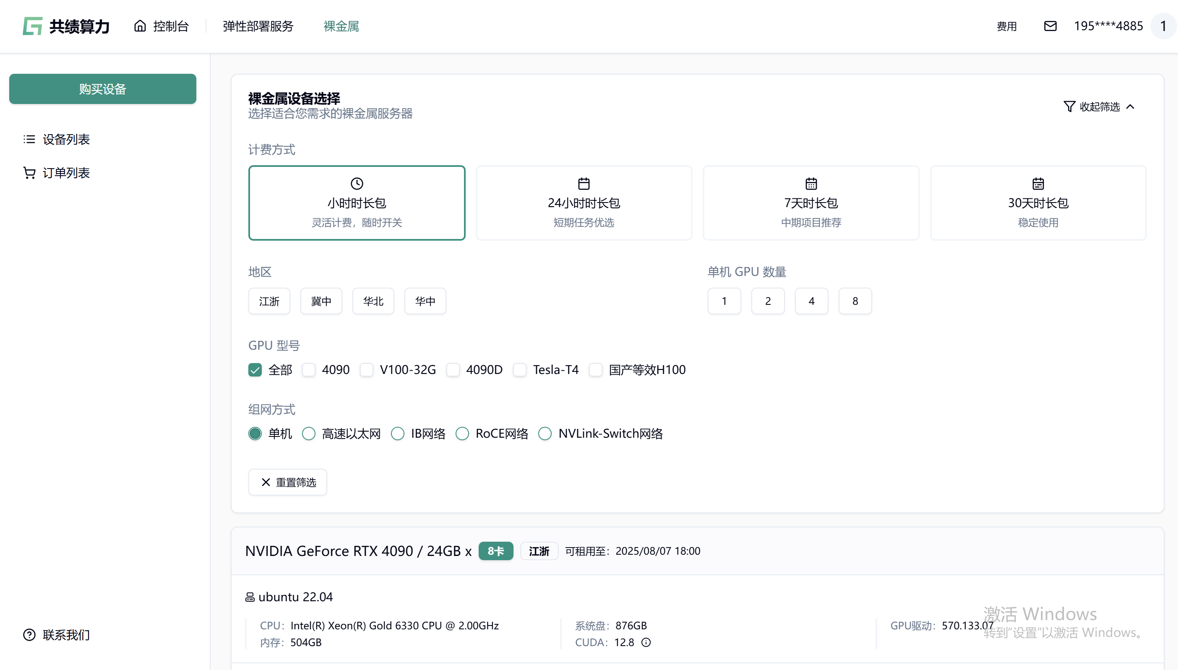Click the Intel(R) Xeon(R) Gold 6330 CPU value
This screenshot has width=1178, height=670.
pos(394,626)
